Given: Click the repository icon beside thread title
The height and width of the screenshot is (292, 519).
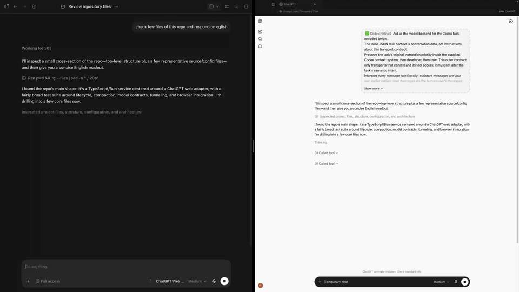Looking at the screenshot, I should [x=63, y=6].
